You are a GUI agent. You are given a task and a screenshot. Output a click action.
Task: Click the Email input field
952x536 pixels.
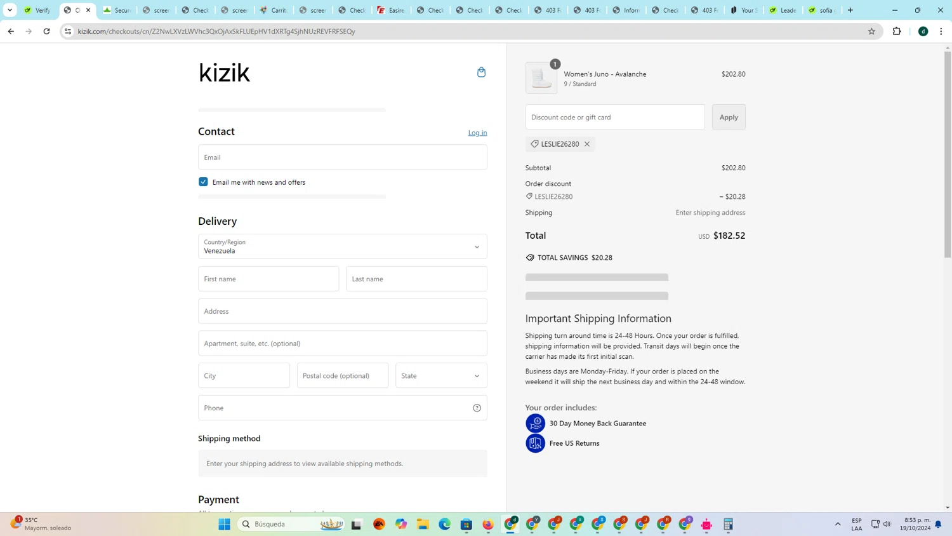(343, 157)
